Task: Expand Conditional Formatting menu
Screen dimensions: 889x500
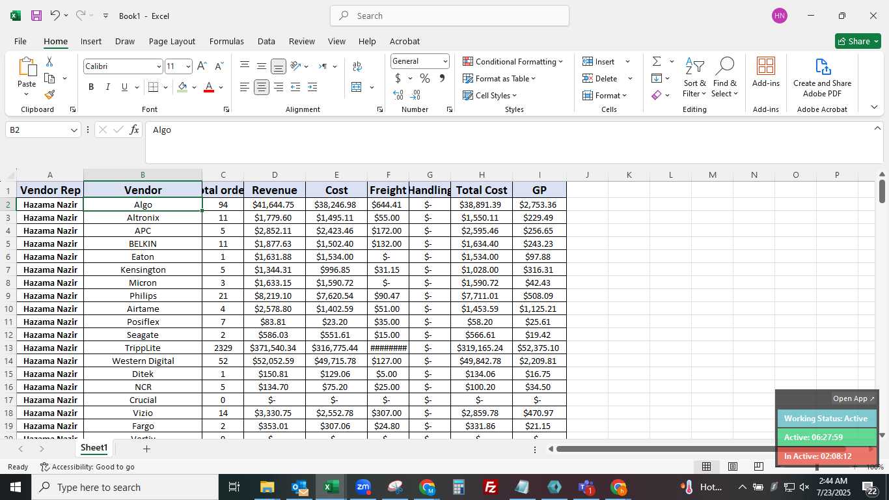Action: pyautogui.click(x=513, y=61)
